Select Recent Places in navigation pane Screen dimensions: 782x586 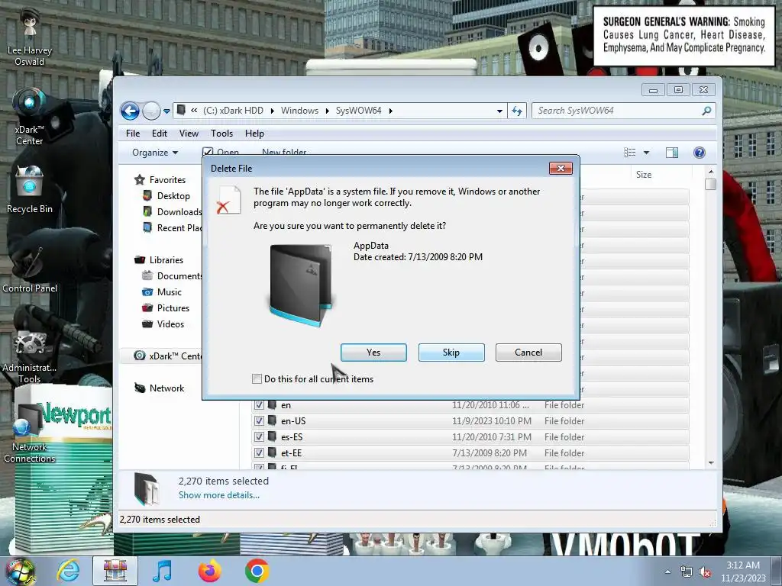click(172, 227)
